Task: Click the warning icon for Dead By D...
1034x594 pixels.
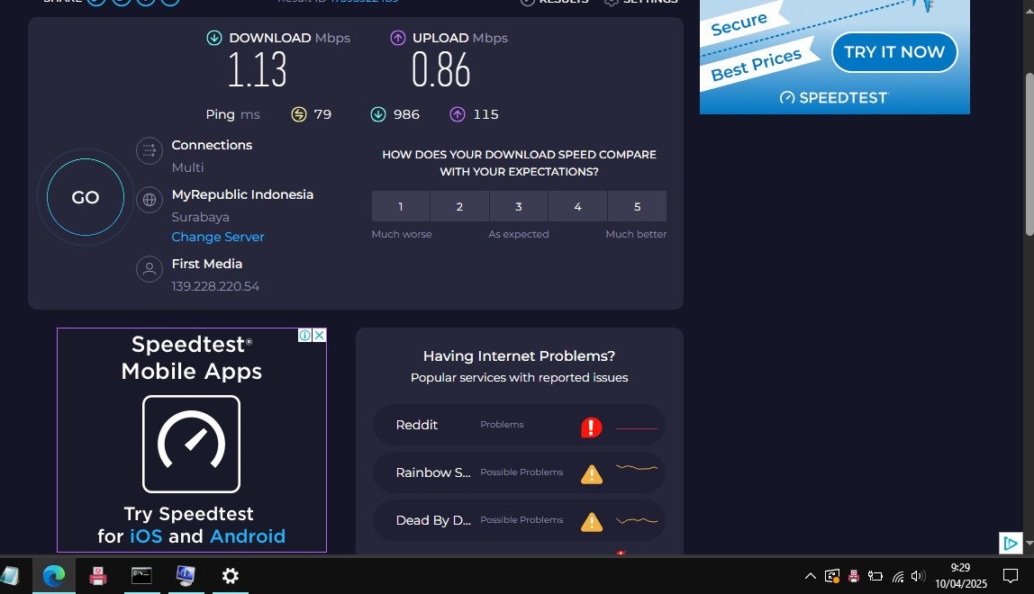Action: coord(592,522)
